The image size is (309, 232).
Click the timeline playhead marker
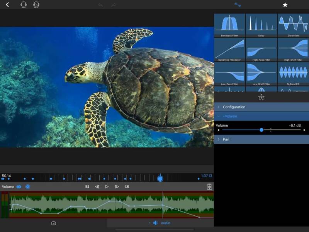click(160, 179)
